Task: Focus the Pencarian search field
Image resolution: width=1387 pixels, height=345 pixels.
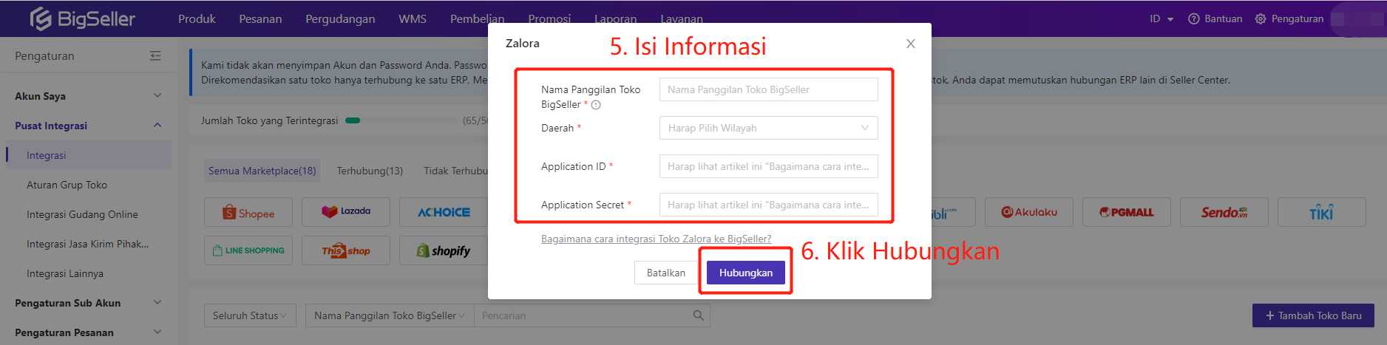Action: [583, 315]
